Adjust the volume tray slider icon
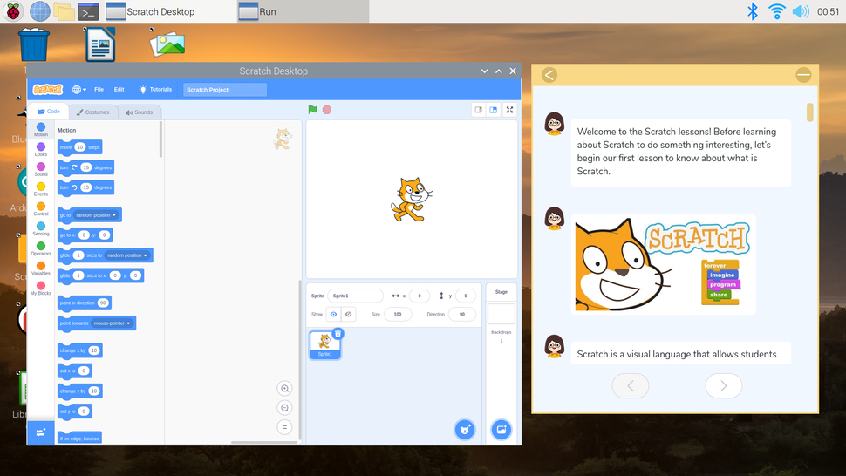Screen dimensions: 846x476 click(801, 11)
